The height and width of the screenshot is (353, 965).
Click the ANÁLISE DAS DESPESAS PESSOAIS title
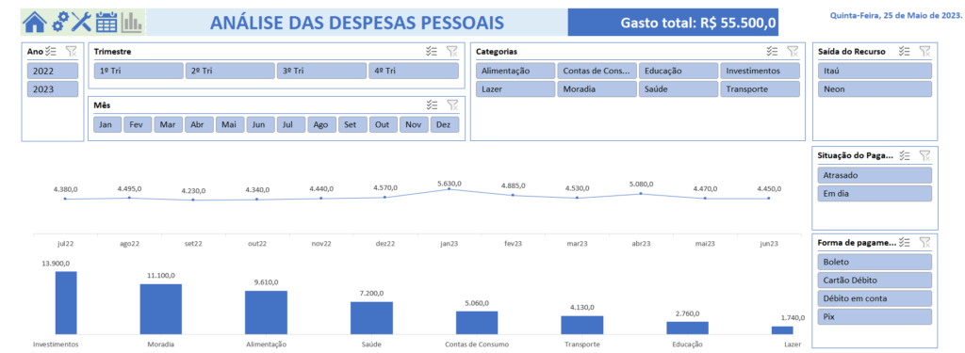(357, 23)
